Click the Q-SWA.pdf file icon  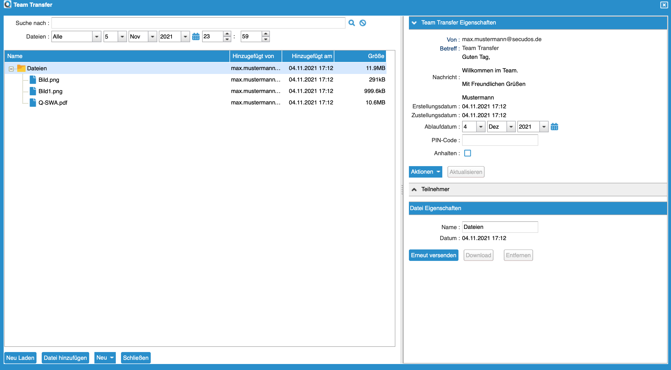coord(33,103)
